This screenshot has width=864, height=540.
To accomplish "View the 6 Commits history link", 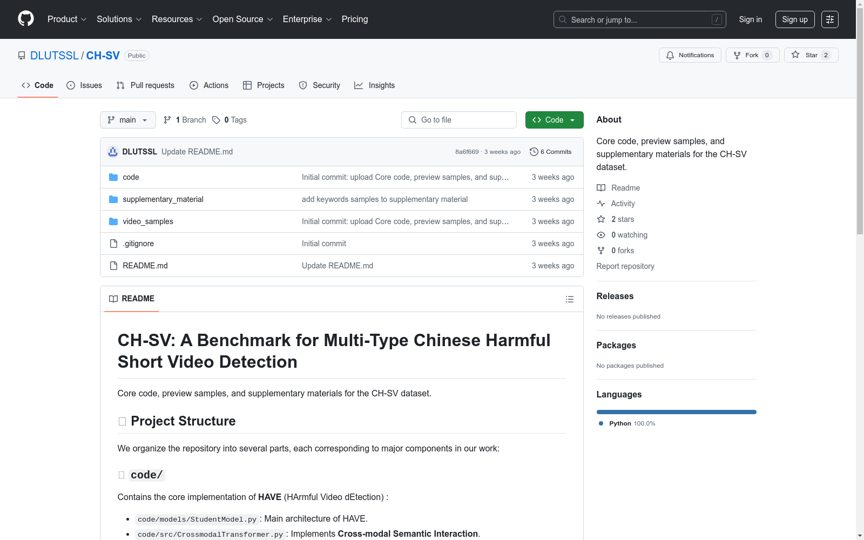I will tap(551, 152).
